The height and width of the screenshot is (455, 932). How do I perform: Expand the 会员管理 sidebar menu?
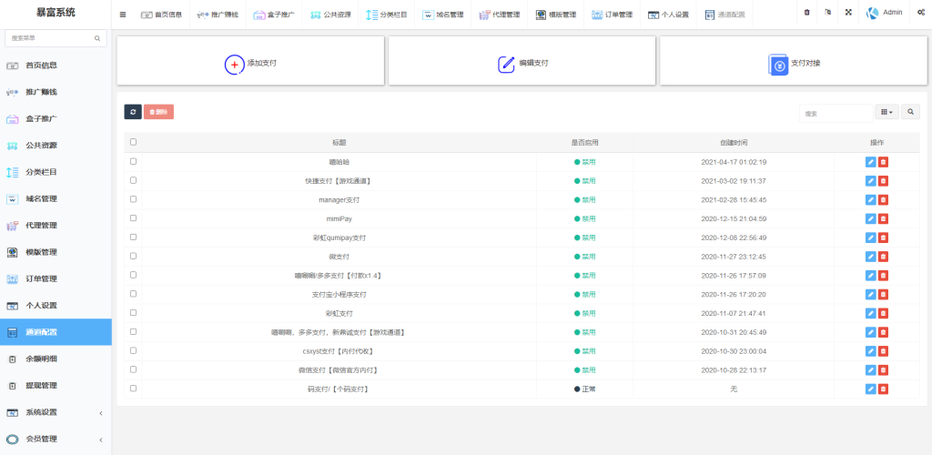55,439
